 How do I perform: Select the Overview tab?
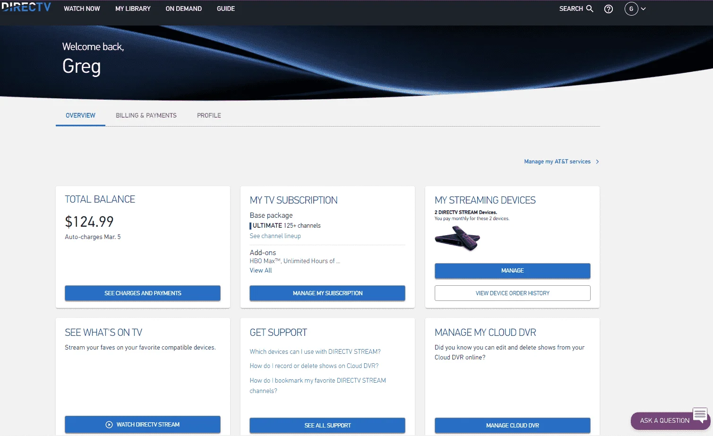pyautogui.click(x=80, y=115)
